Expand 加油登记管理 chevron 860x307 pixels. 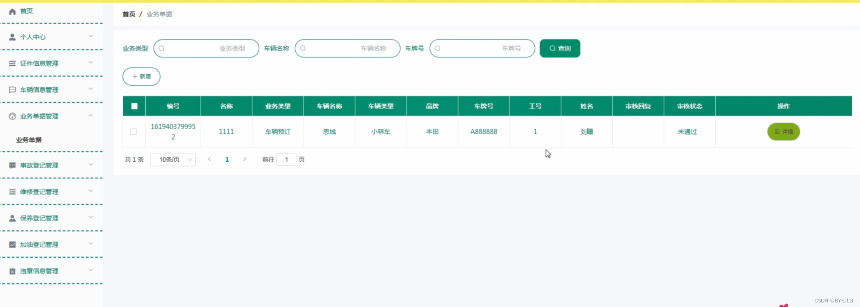(91, 244)
